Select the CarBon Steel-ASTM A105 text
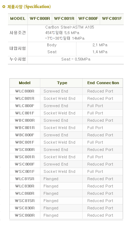Image resolution: width=130 pixels, height=225 pixels. click(x=70, y=27)
